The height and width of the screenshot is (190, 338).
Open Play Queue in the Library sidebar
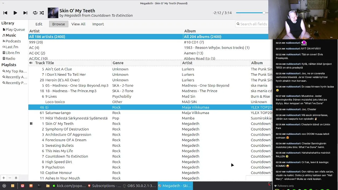(x=14, y=30)
